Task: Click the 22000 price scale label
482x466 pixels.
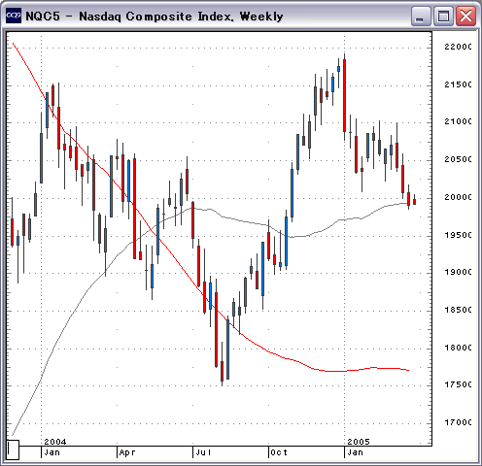Action: 458,47
